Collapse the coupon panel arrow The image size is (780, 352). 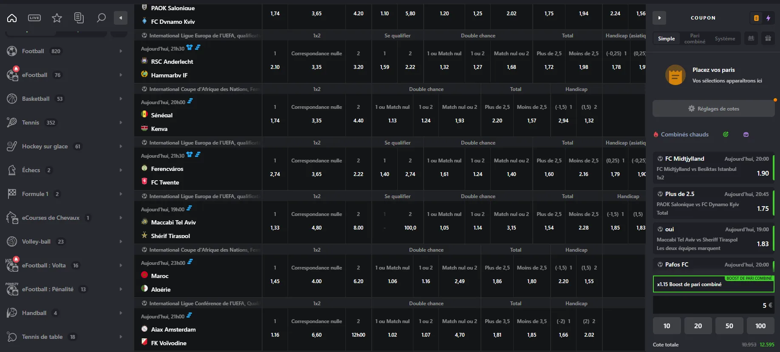click(x=659, y=18)
